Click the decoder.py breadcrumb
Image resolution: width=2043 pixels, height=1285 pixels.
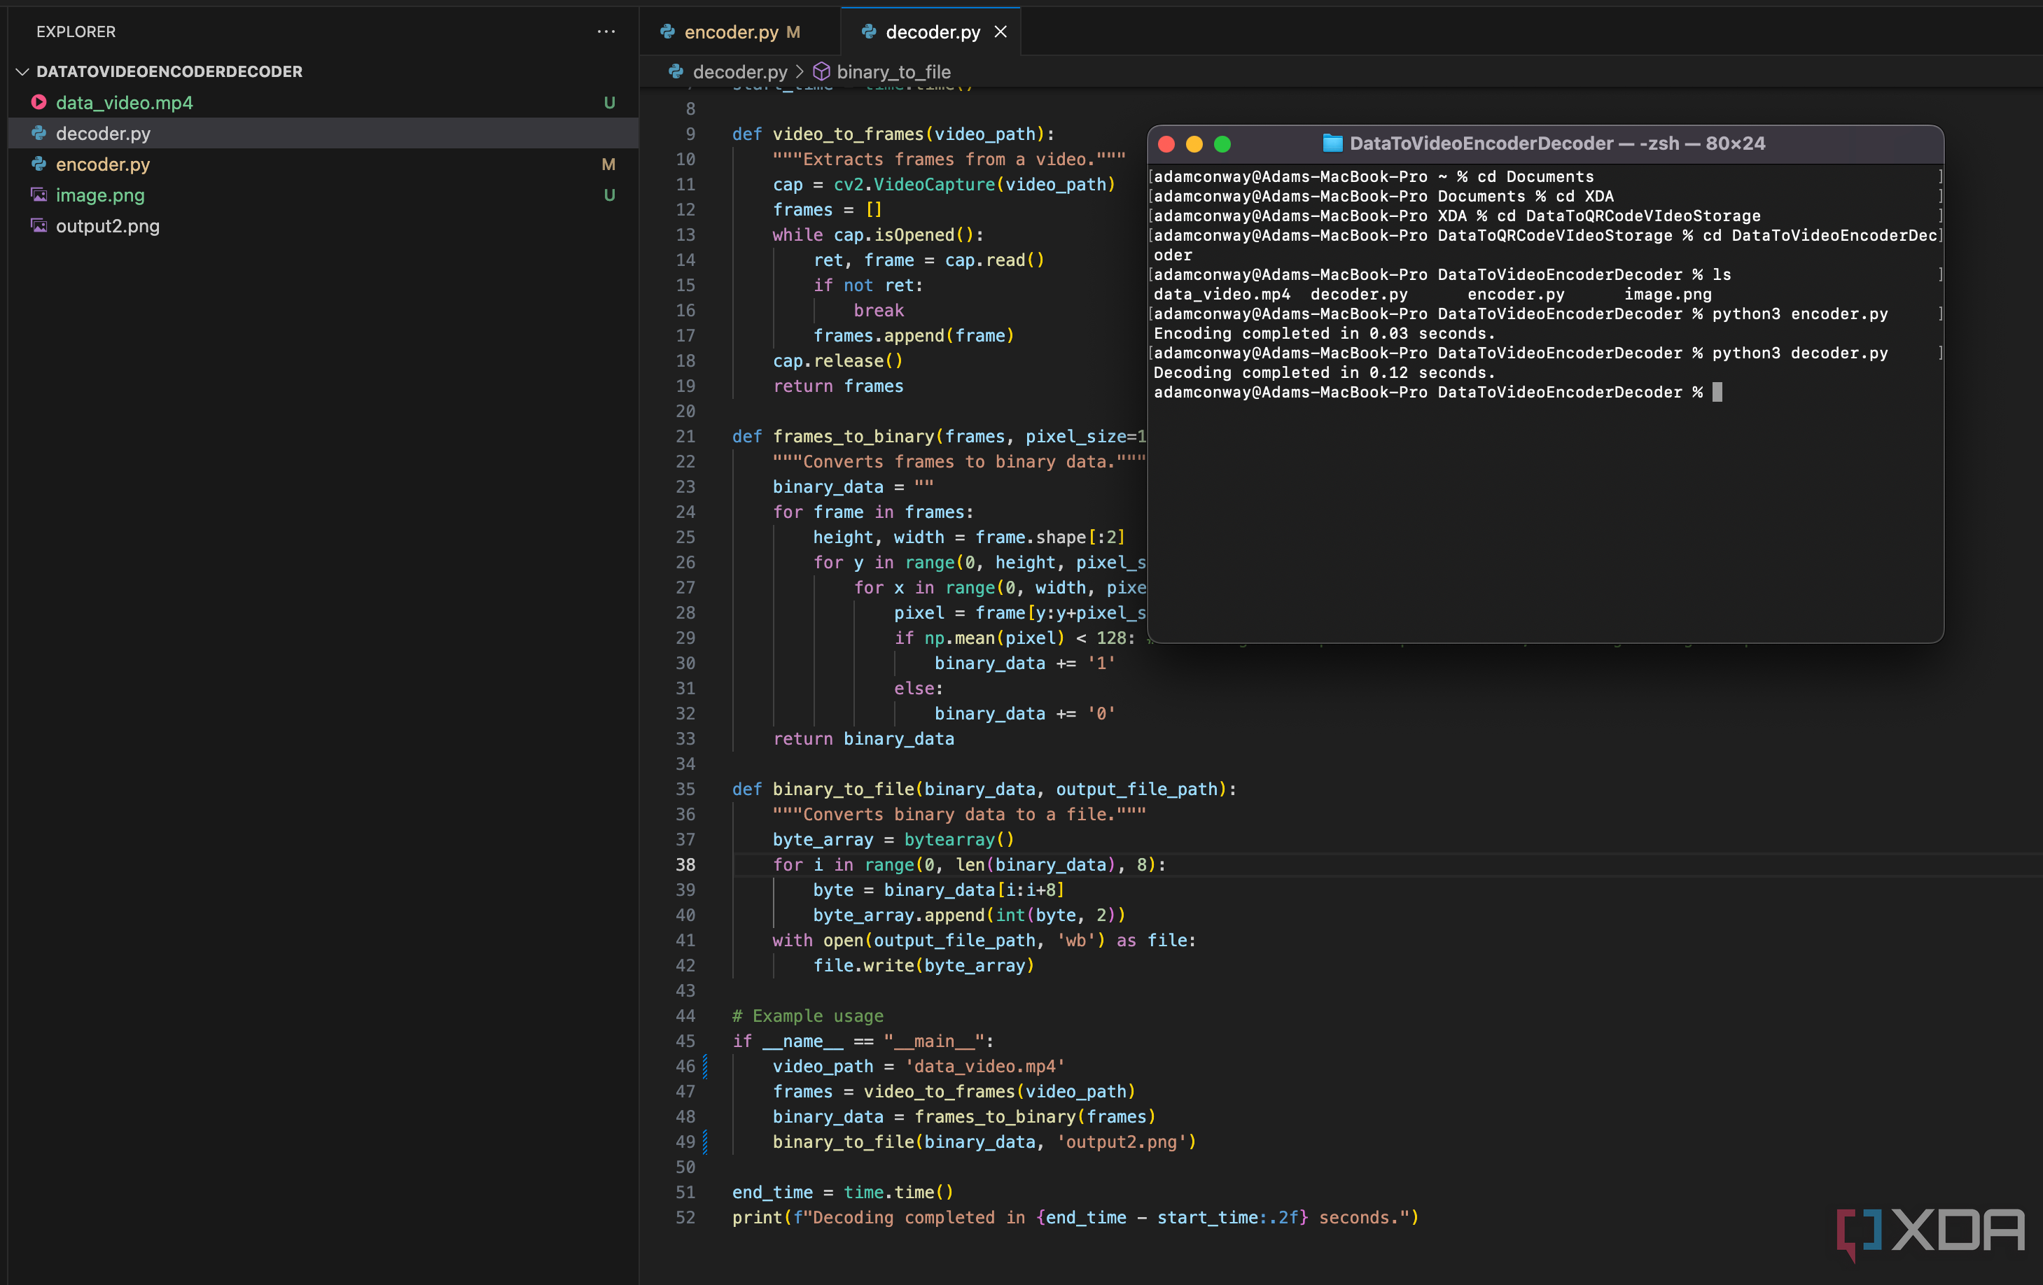coord(740,72)
